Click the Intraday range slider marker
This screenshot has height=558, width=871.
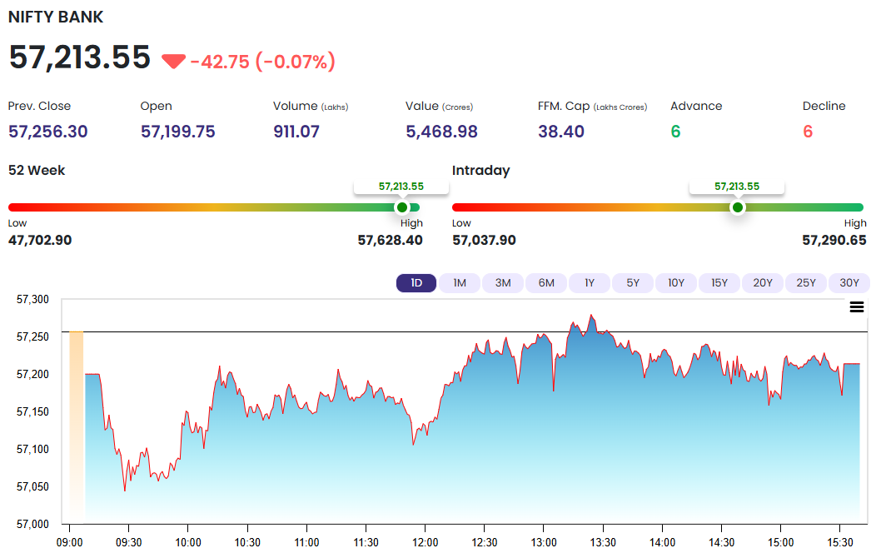(737, 207)
